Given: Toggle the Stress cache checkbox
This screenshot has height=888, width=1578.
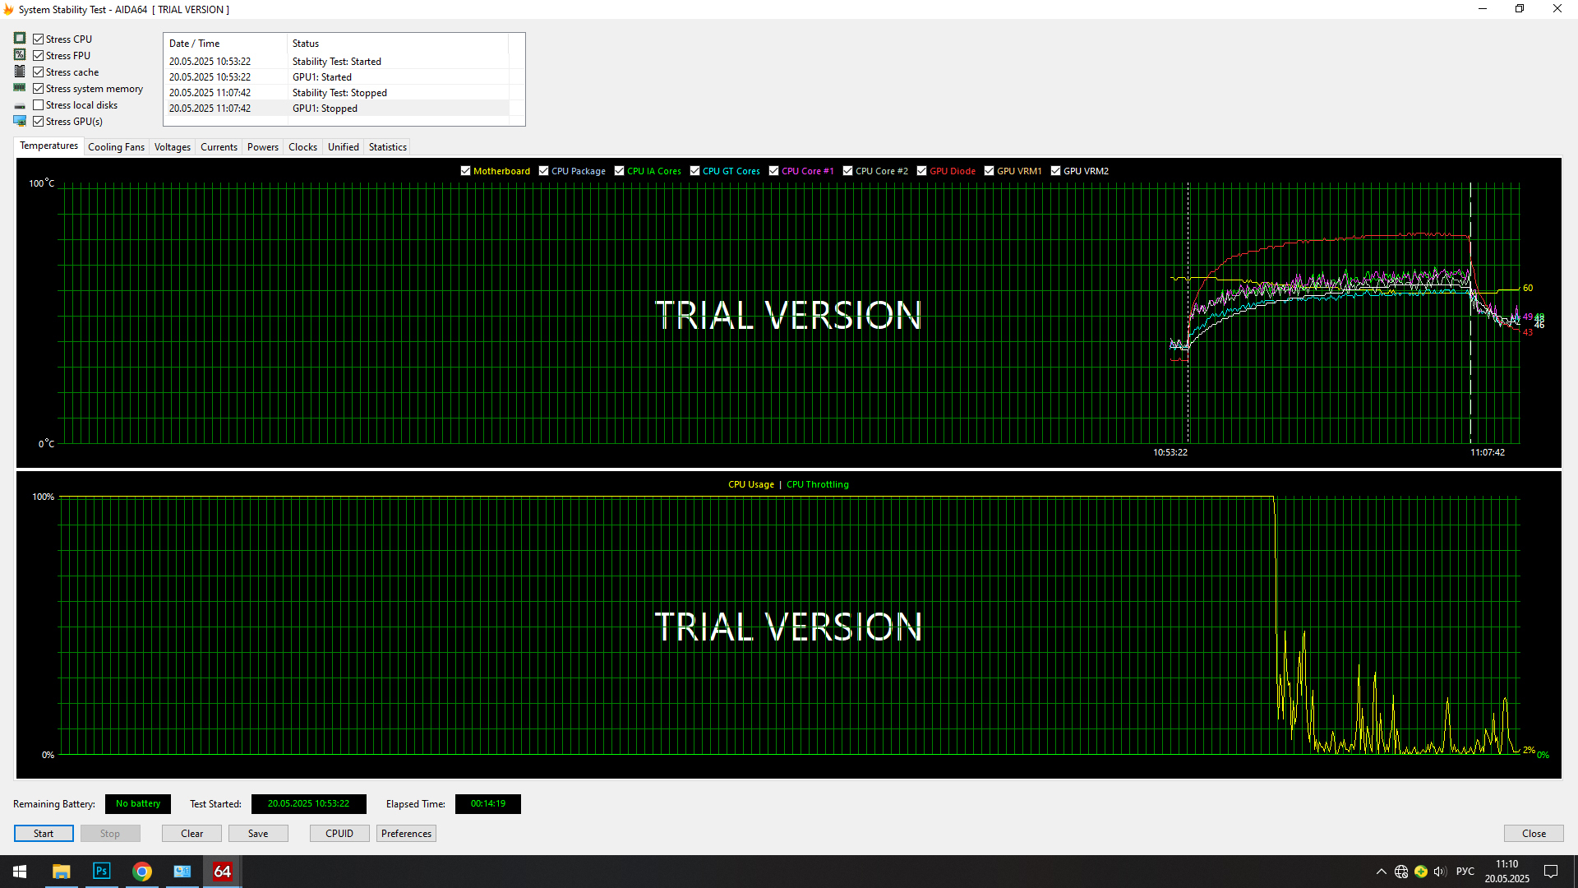Looking at the screenshot, I should coord(38,72).
